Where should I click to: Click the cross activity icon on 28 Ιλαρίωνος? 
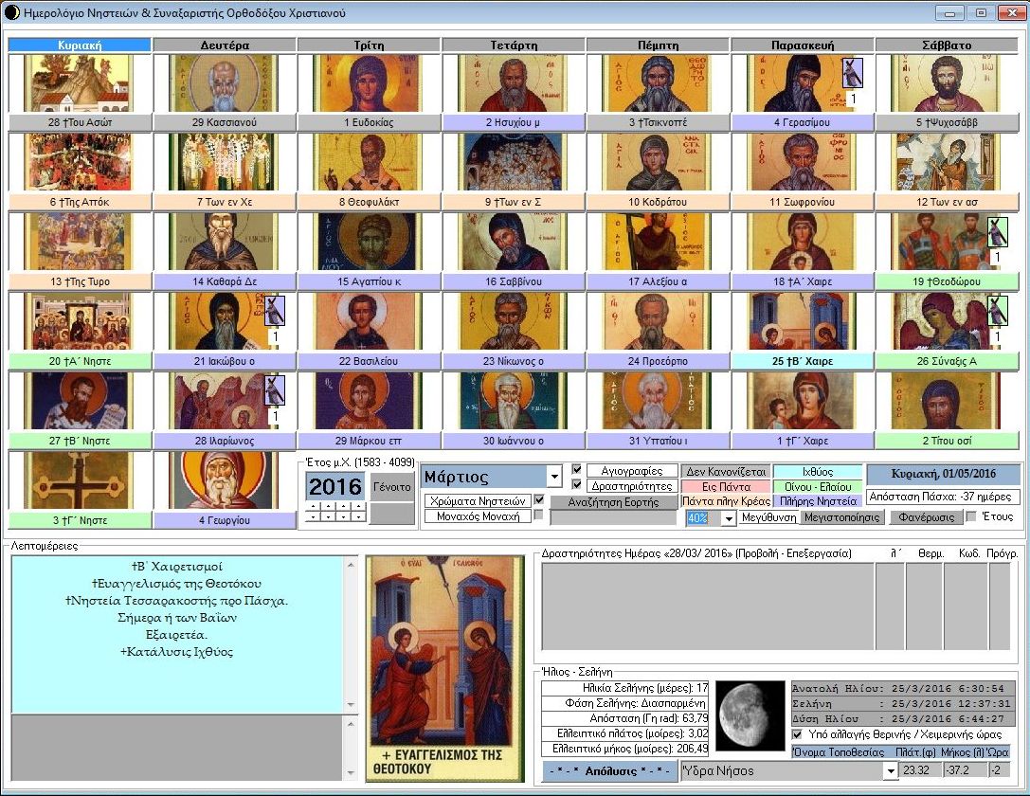[x=275, y=390]
